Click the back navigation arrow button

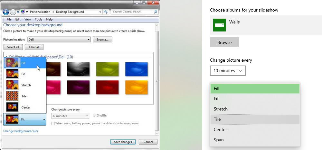(x=6, y=12)
